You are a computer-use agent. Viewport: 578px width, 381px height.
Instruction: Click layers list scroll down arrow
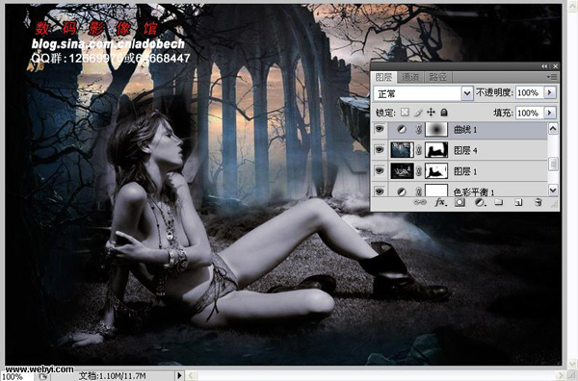click(553, 190)
